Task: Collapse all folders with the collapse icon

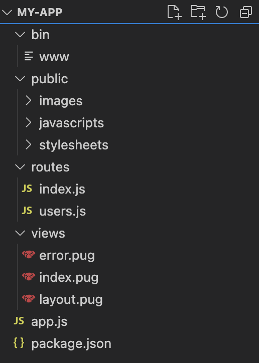Action: tap(246, 12)
